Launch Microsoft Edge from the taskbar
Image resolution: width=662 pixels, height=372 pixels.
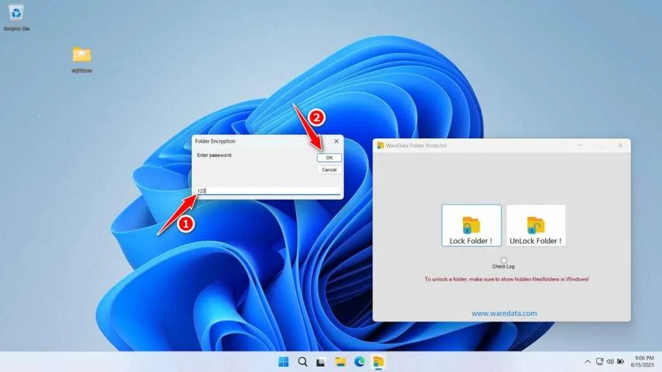pos(359,362)
